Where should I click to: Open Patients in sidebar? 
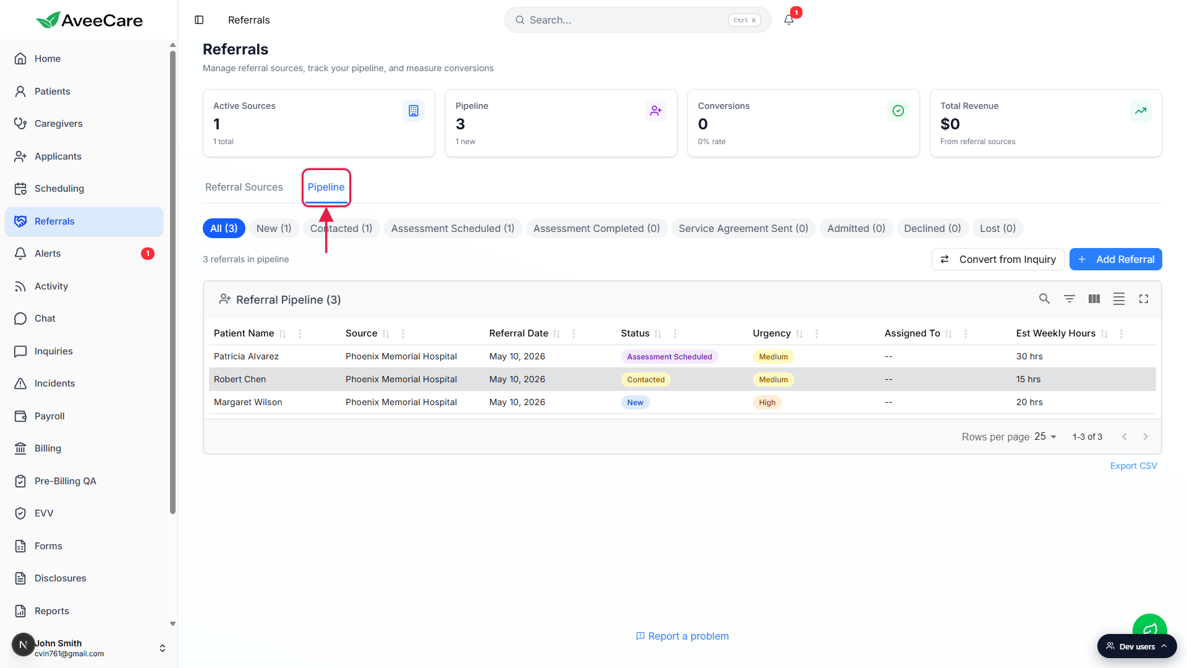click(x=84, y=92)
